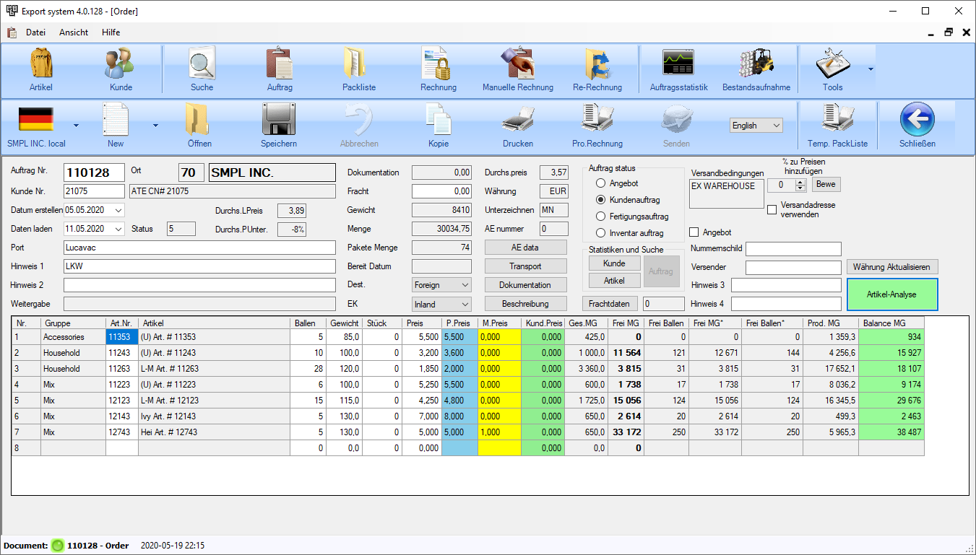
Task: Click the green Artikel-Analyse button
Action: point(892,294)
